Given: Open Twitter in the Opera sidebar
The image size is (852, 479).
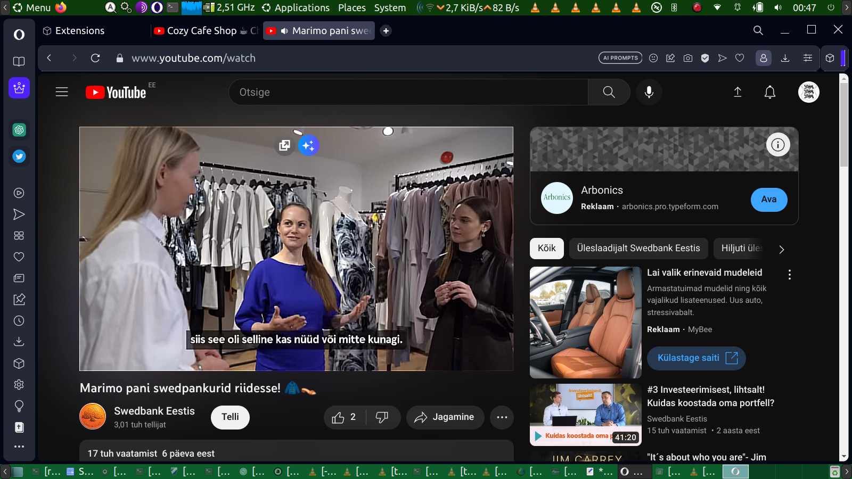Looking at the screenshot, I should (19, 156).
